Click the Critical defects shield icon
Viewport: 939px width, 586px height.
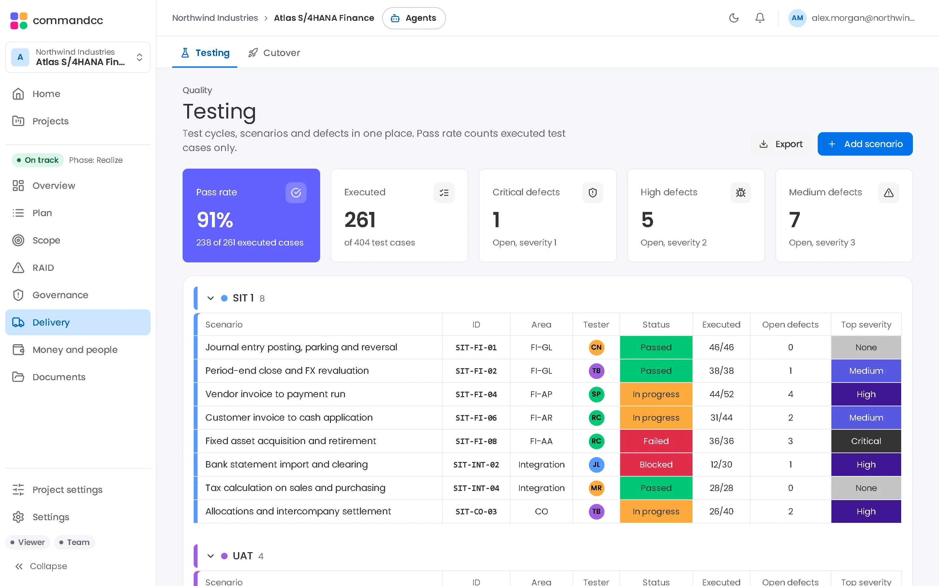(592, 193)
